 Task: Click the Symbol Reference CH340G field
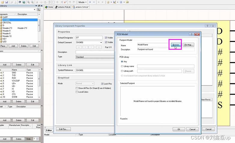95,70
